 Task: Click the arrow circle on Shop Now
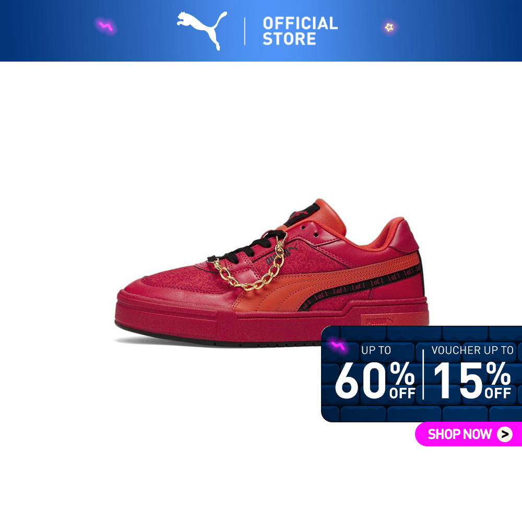[x=505, y=434]
